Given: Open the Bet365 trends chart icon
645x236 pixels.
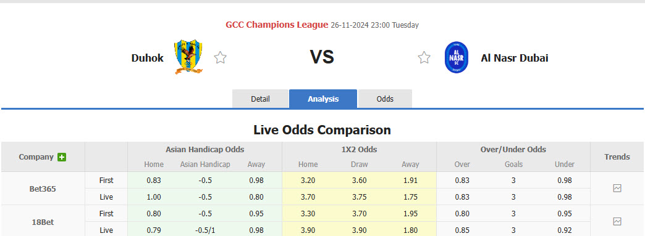Looking at the screenshot, I should (x=617, y=189).
